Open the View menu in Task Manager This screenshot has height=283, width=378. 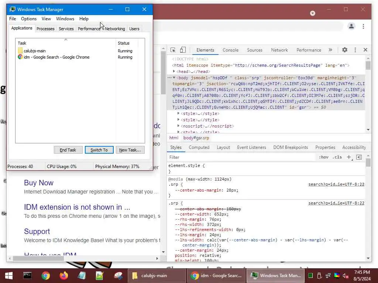[x=46, y=19]
